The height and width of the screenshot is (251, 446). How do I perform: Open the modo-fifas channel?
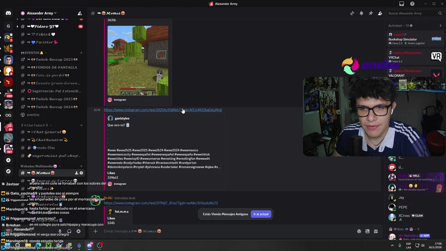click(51, 148)
